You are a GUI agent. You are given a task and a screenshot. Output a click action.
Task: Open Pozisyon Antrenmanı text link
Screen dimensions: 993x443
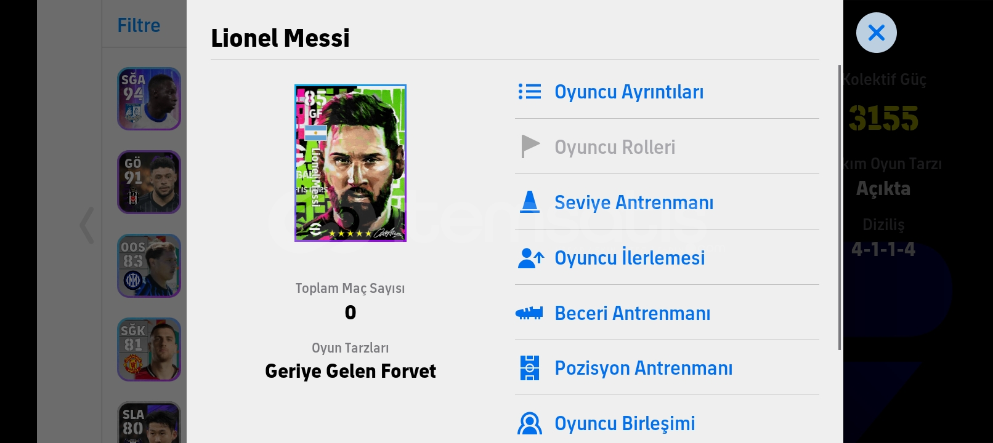coord(643,368)
